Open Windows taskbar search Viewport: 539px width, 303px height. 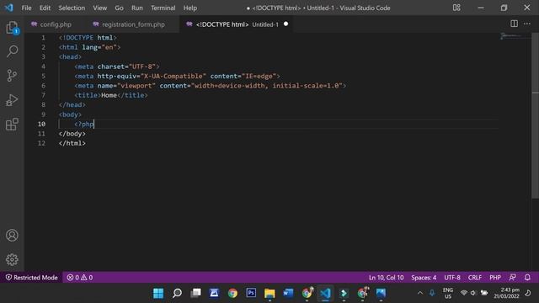pos(177,293)
